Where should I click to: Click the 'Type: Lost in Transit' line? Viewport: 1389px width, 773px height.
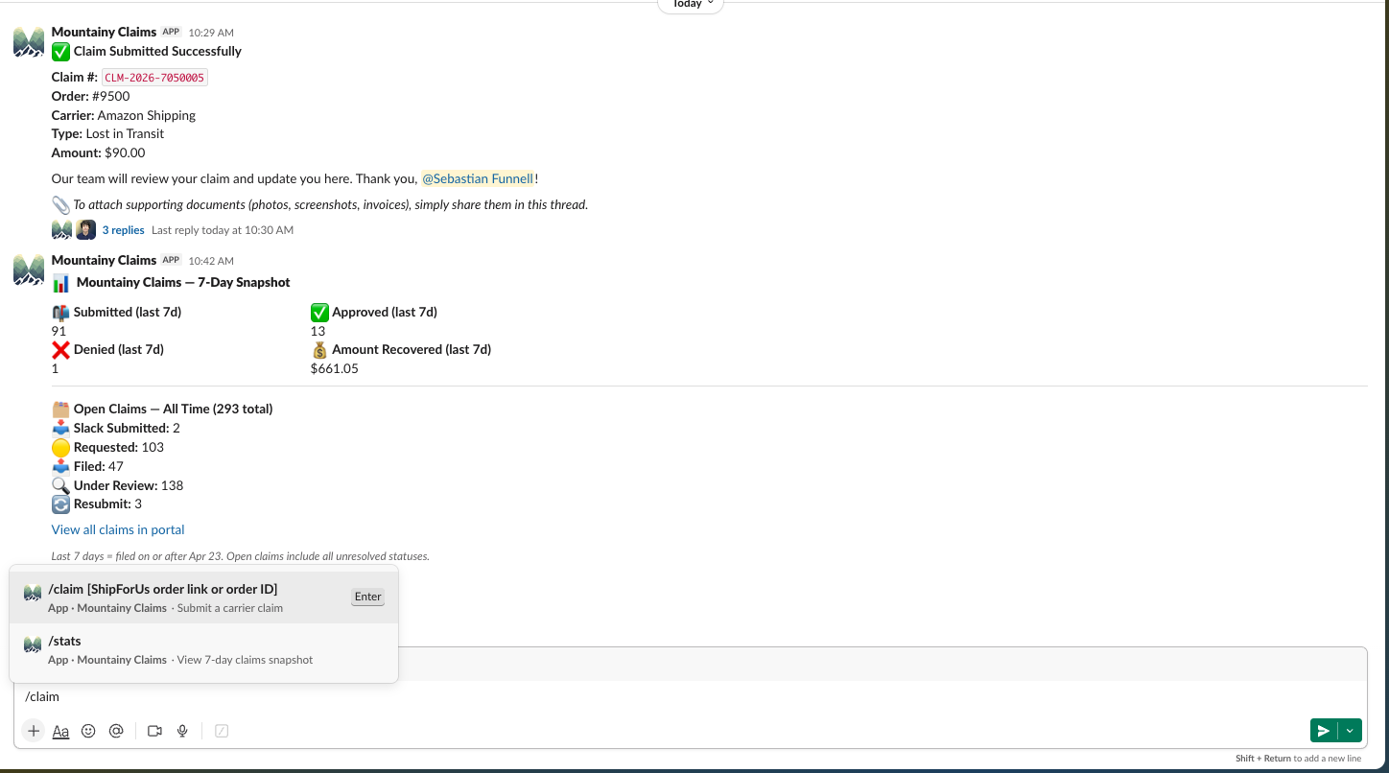click(x=107, y=133)
